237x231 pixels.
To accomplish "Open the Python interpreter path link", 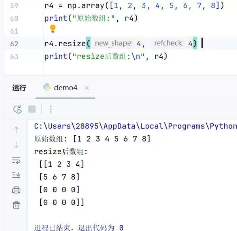I will (x=135, y=126).
